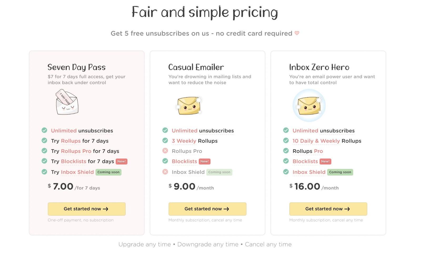Screen dimensions: 421x258
Task: Click the heart icon after credit card text
Action: click(297, 33)
